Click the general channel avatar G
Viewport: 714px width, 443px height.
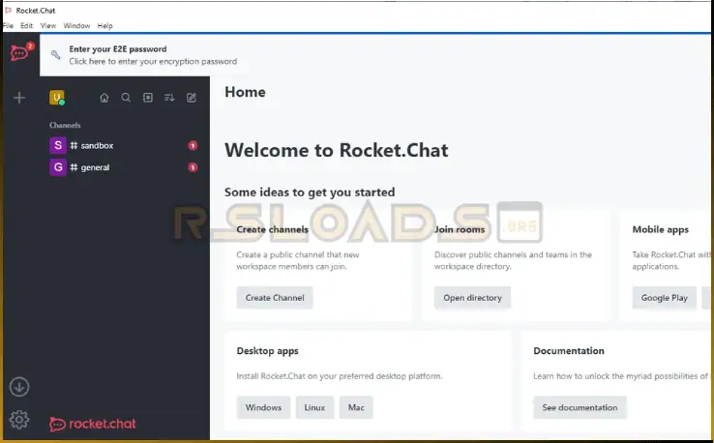[x=58, y=167]
